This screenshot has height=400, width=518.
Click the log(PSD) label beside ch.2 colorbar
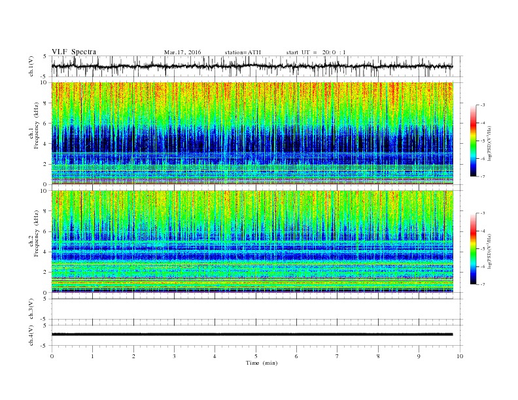pos(489,251)
